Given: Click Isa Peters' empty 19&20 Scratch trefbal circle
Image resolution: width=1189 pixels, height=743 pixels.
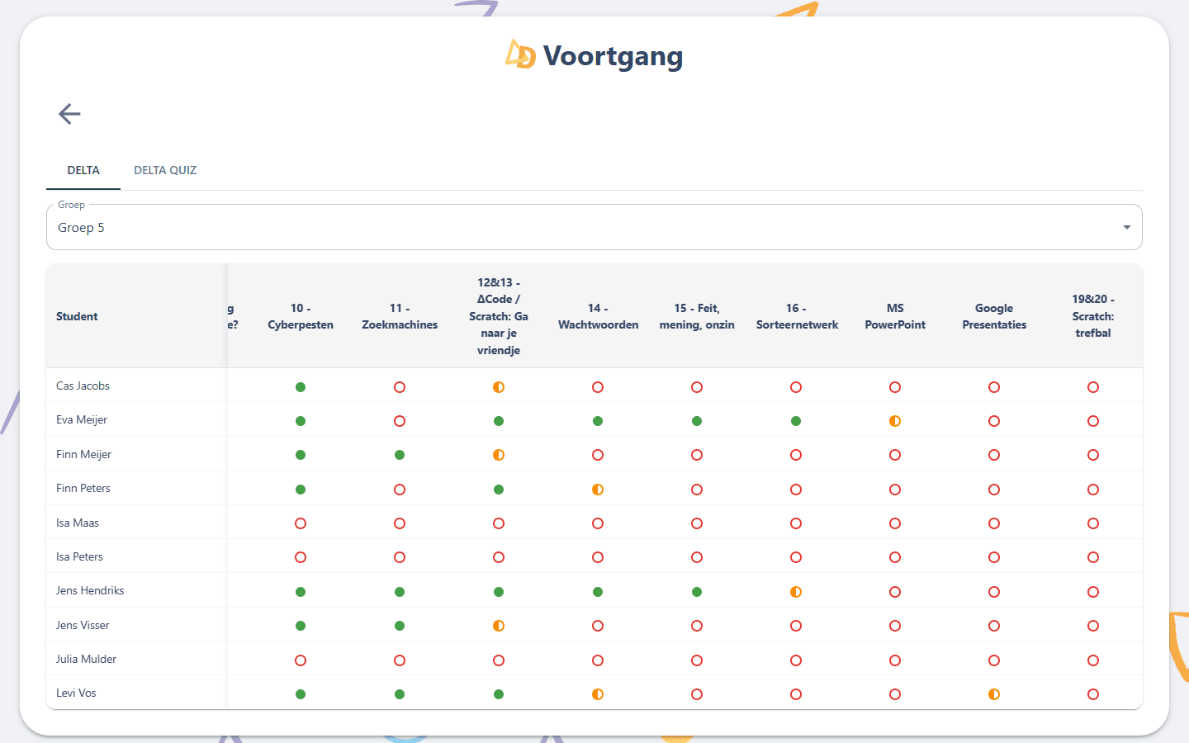Looking at the screenshot, I should [x=1093, y=557].
